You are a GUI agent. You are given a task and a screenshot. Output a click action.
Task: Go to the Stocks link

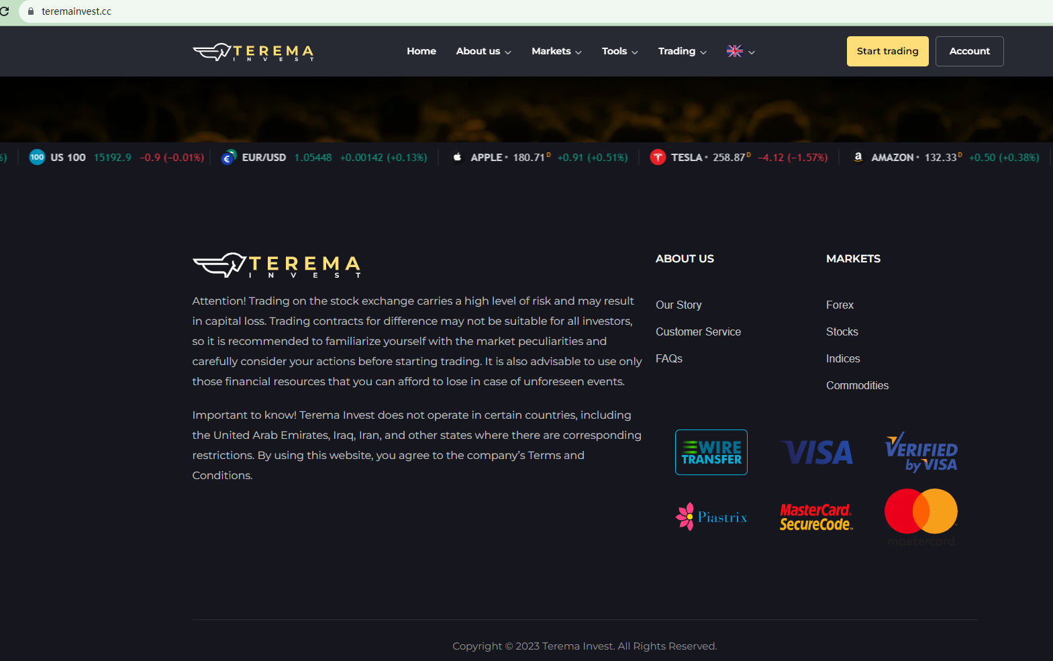coord(842,332)
